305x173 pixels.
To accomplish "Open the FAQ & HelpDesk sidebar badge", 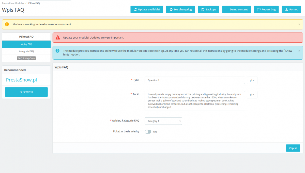I will pos(26,58).
